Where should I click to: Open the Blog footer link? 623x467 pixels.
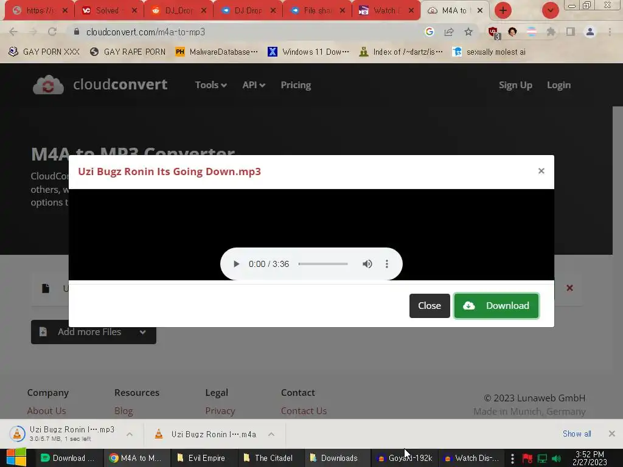pyautogui.click(x=124, y=411)
